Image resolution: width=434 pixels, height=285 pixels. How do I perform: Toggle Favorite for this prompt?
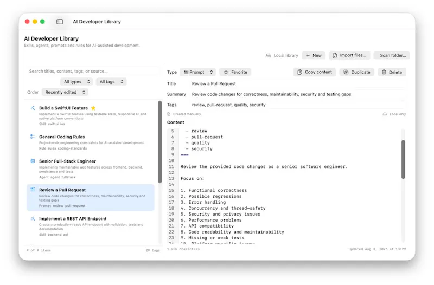235,72
